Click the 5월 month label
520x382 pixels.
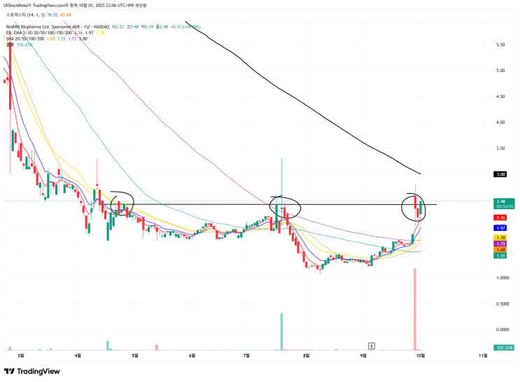point(135,355)
